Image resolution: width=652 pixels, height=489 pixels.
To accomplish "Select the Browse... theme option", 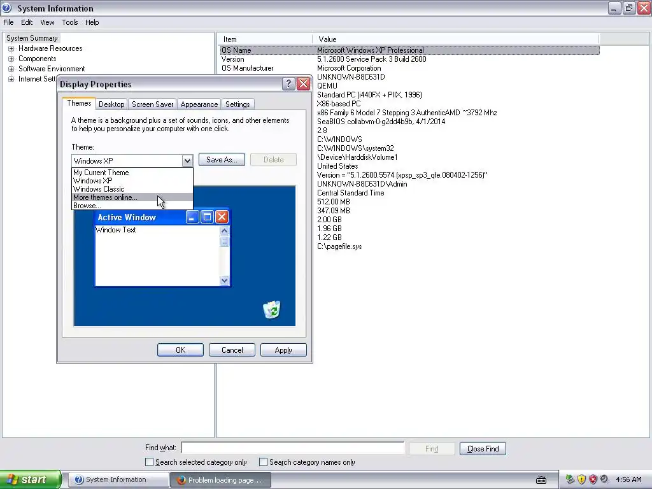I will point(132,206).
